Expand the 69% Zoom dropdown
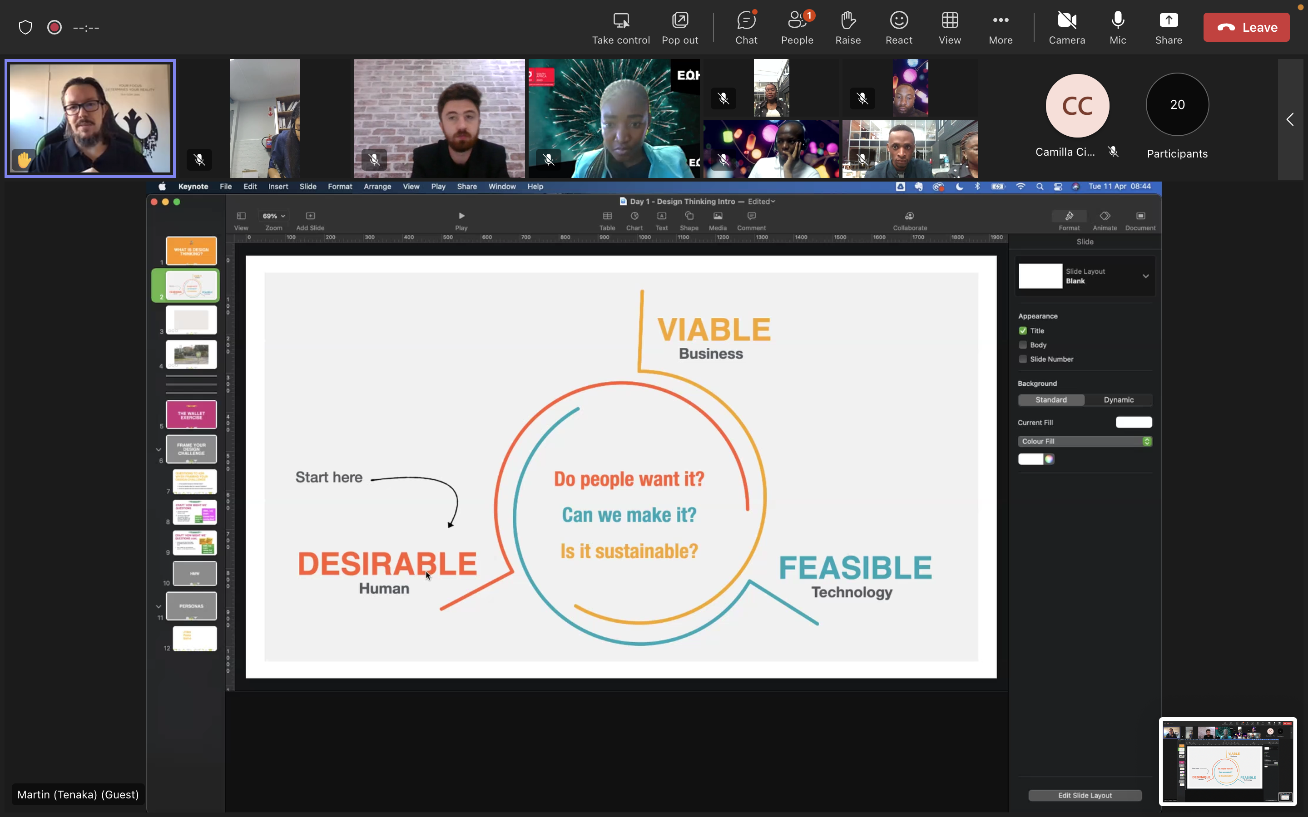 pos(273,216)
